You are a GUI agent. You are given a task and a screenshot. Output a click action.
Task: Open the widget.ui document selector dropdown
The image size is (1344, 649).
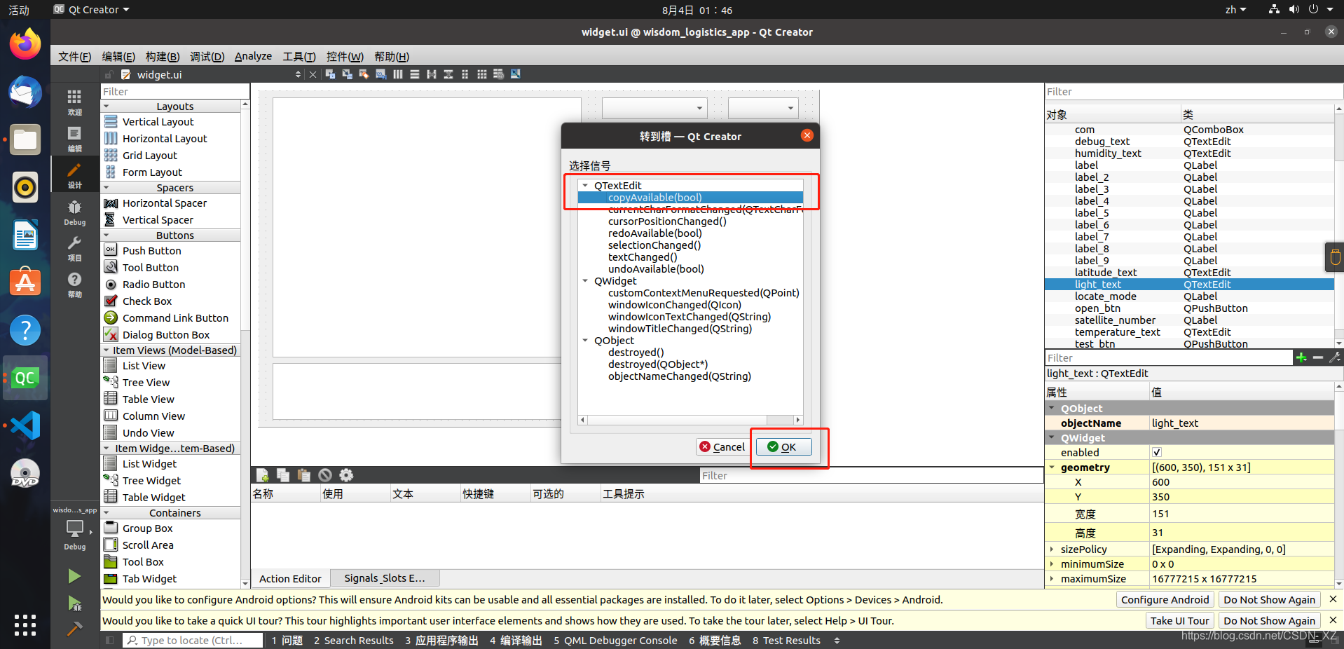[x=299, y=74]
